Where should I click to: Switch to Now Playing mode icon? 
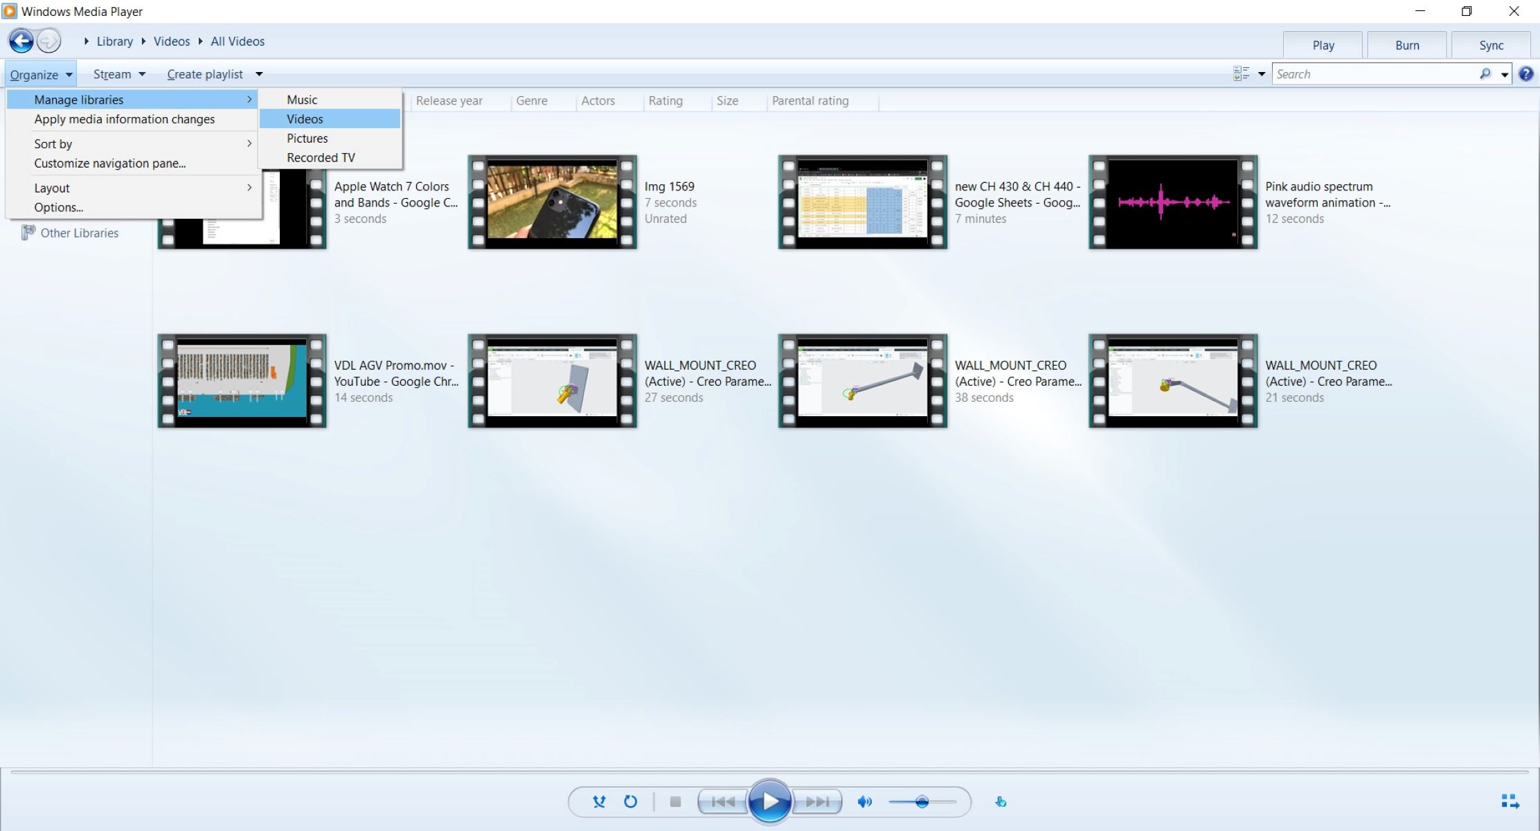(1510, 801)
